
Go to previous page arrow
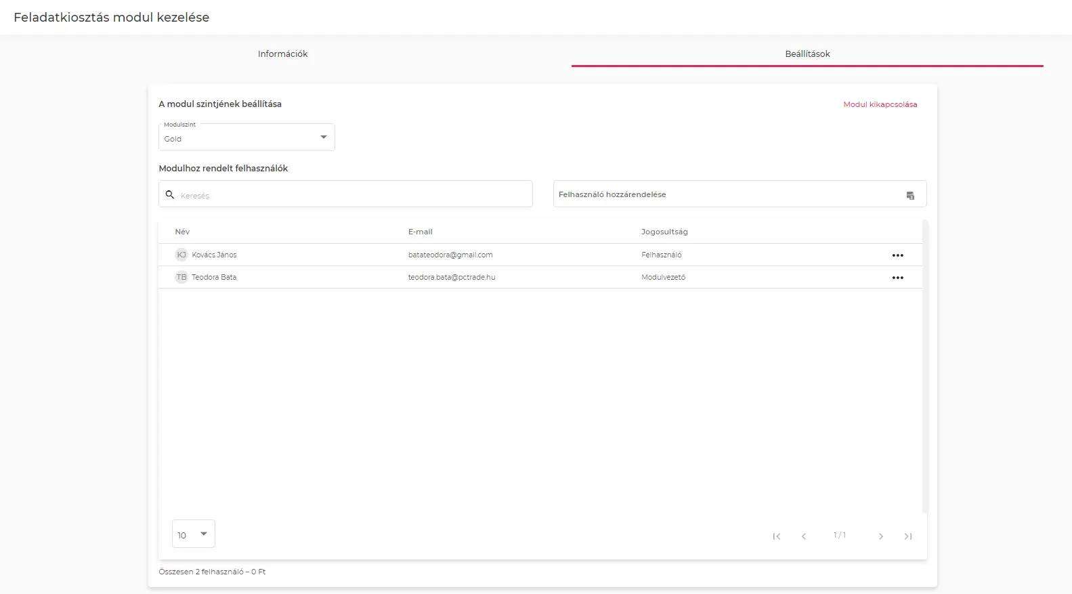point(804,536)
